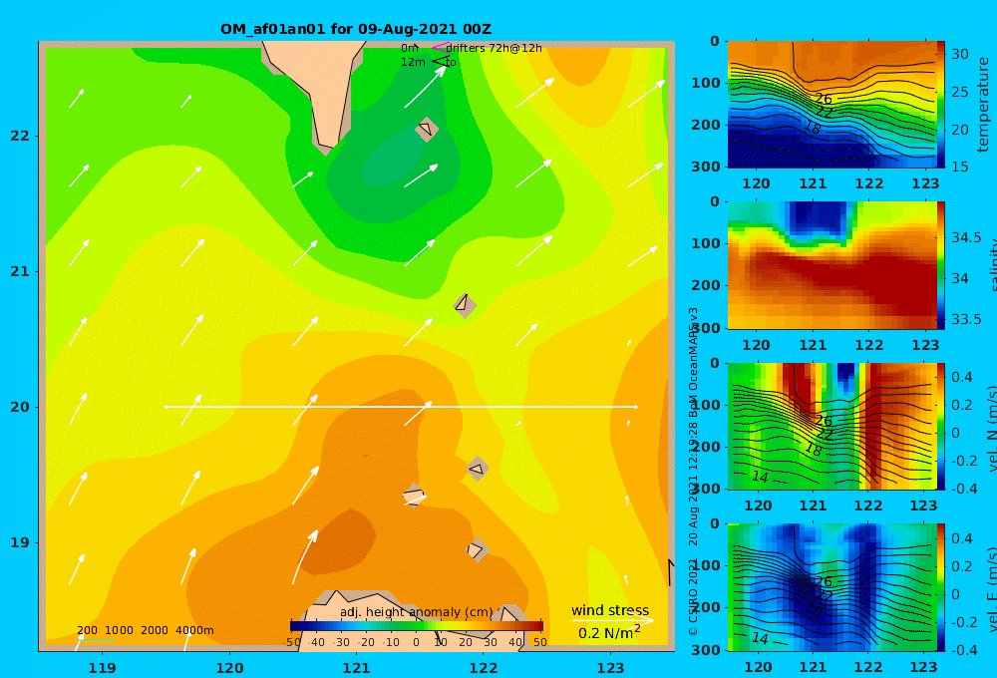The height and width of the screenshot is (678, 997).
Task: Click longitude label 123 below main map
Action: [610, 668]
